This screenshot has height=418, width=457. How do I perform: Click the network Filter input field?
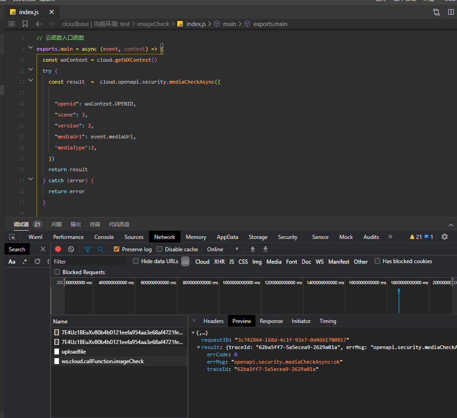click(90, 261)
